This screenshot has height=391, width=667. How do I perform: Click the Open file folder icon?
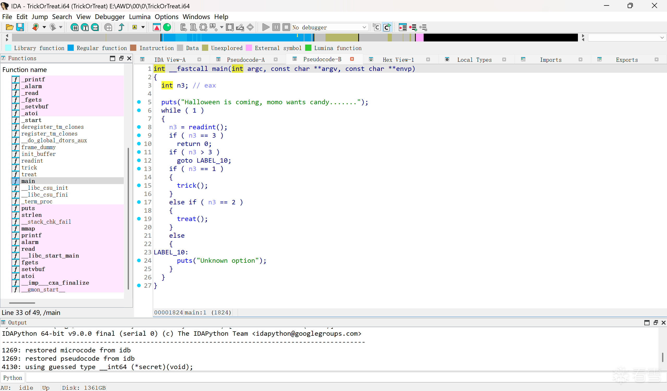(x=10, y=27)
